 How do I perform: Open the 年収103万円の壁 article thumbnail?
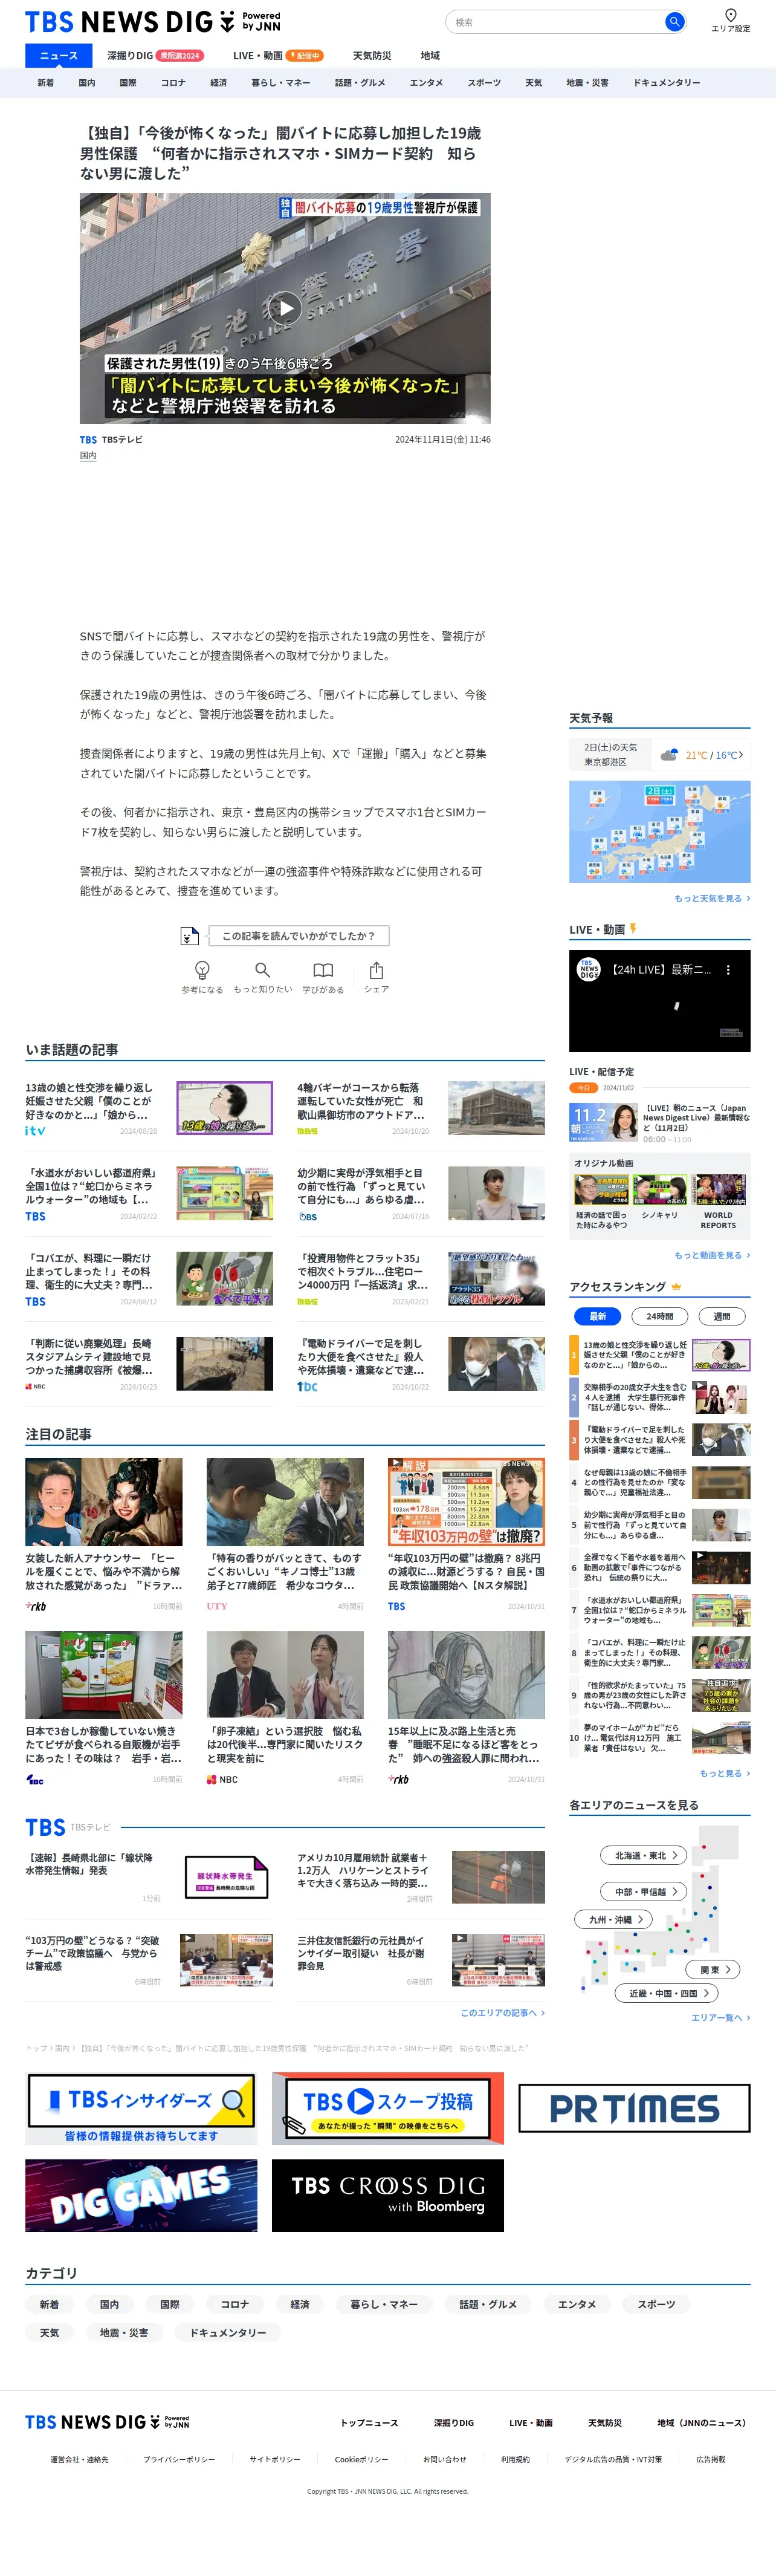coord(466,1501)
